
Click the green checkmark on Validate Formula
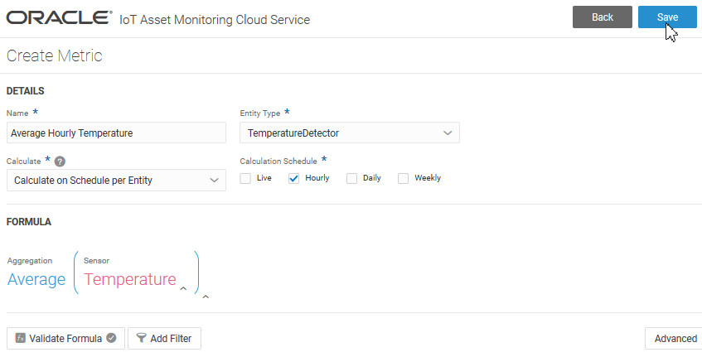(x=111, y=338)
